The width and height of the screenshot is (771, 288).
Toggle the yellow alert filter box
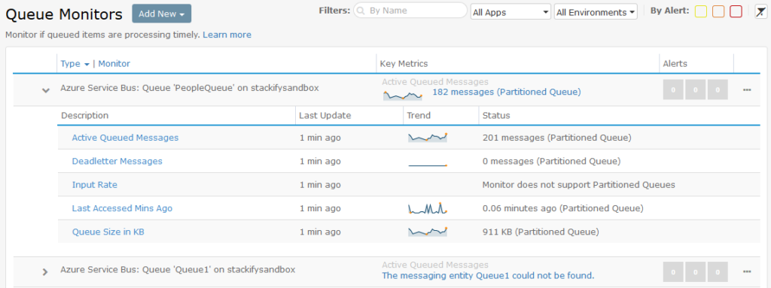pyautogui.click(x=701, y=11)
